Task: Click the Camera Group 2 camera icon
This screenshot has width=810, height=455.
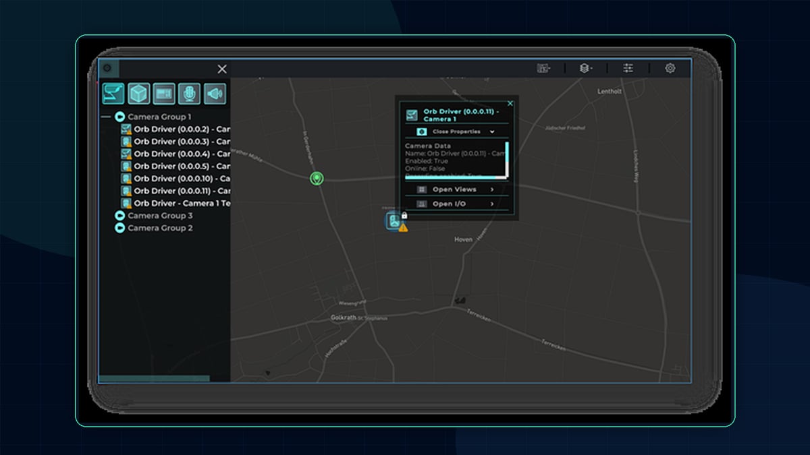Action: click(x=120, y=228)
